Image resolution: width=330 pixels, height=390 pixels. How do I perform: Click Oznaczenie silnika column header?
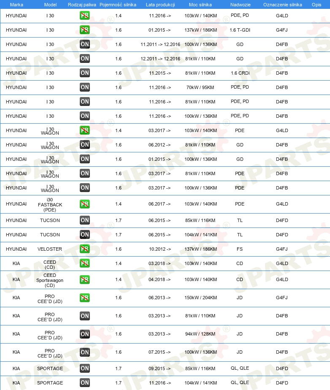[282, 5]
